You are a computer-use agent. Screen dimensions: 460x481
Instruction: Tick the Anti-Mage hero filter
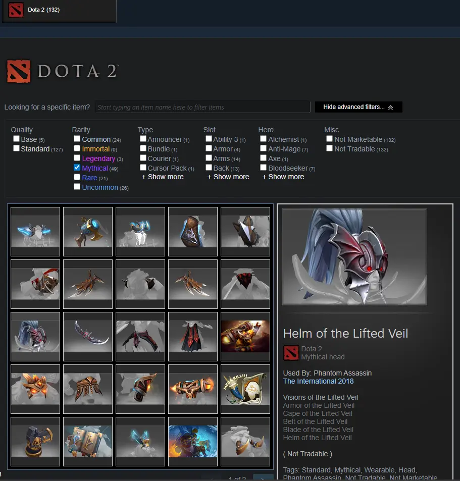(x=263, y=148)
